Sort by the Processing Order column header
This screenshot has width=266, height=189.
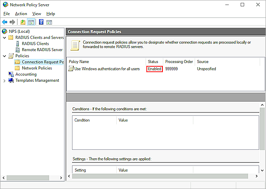[179, 62]
